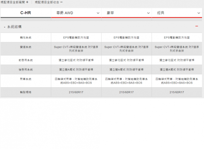Open the 尊爵 AWD trim dropdown
204x149 pixels.
(x=76, y=13)
